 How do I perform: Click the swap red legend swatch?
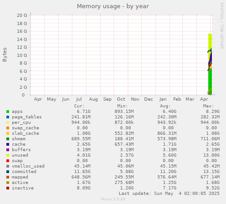8,161
